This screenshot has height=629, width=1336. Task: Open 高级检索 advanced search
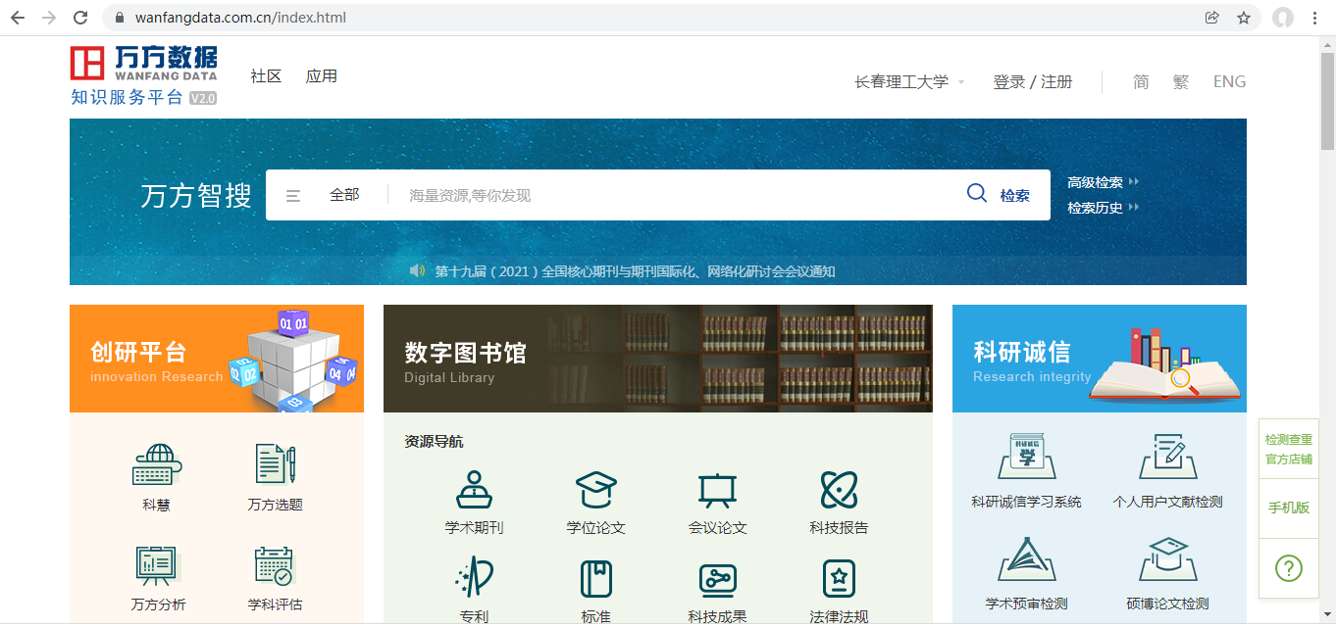pos(1103,182)
